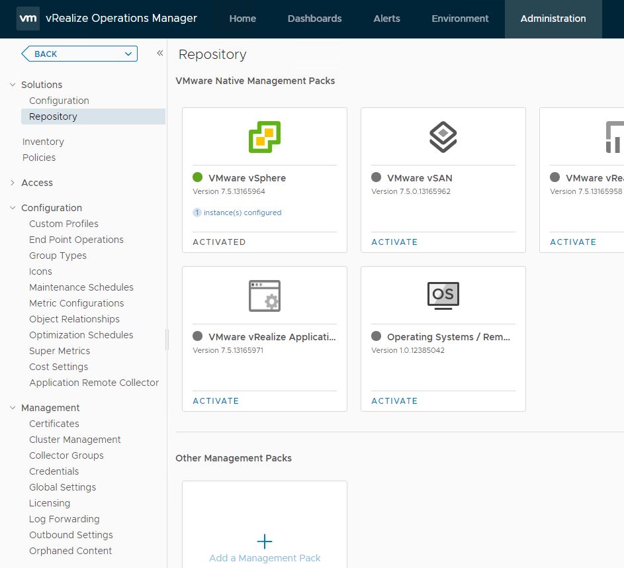The width and height of the screenshot is (624, 568).
Task: Click the green status dot beside VMware vSphere
Action: pos(197,177)
